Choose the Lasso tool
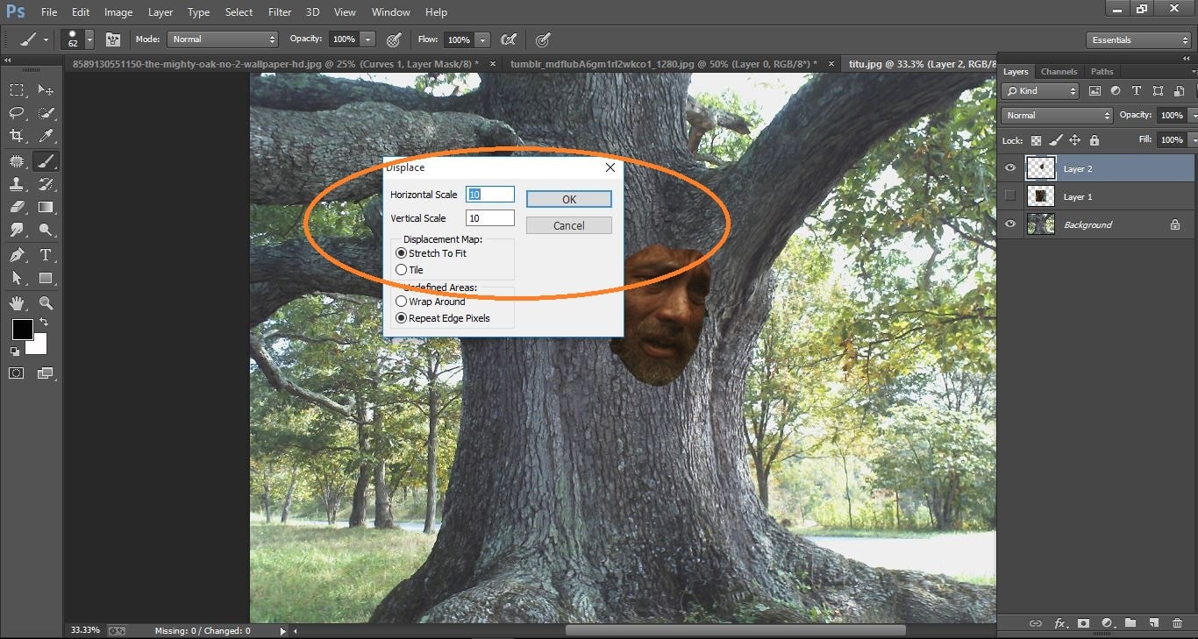 click(16, 112)
